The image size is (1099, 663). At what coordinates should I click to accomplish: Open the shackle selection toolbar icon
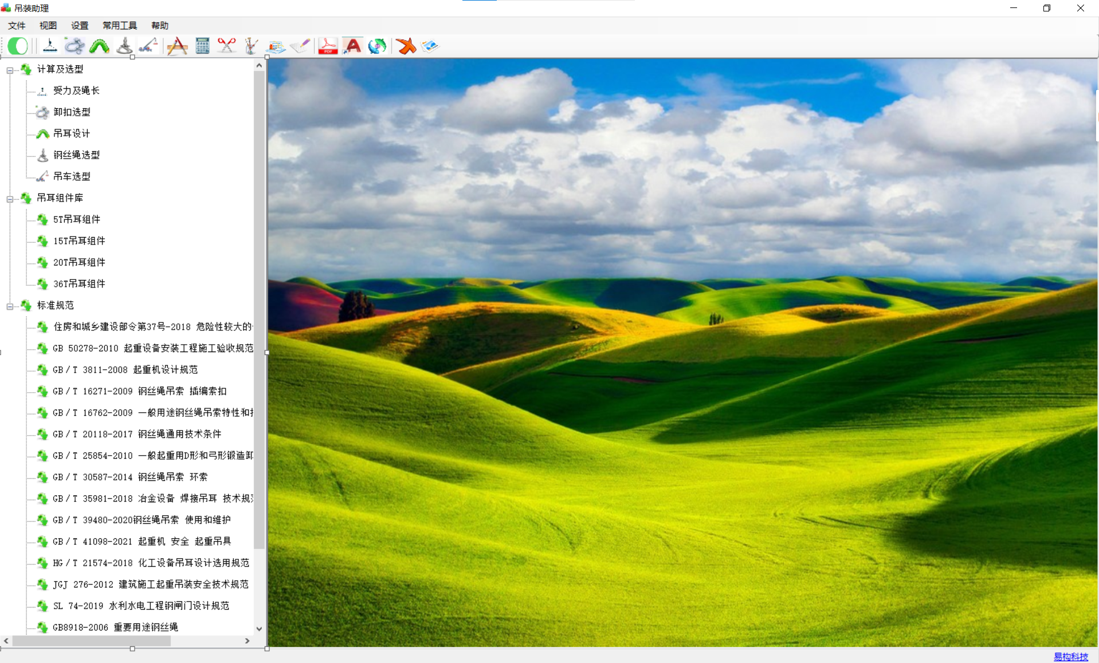[74, 46]
